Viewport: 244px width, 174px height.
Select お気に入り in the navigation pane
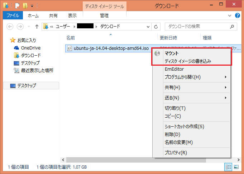click(x=27, y=40)
